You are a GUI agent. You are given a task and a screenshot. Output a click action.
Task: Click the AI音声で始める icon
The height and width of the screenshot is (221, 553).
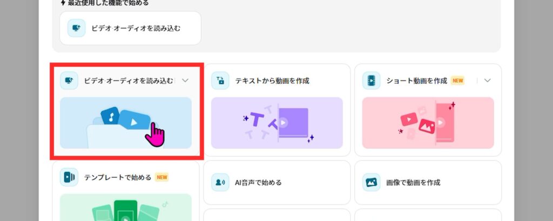220,182
